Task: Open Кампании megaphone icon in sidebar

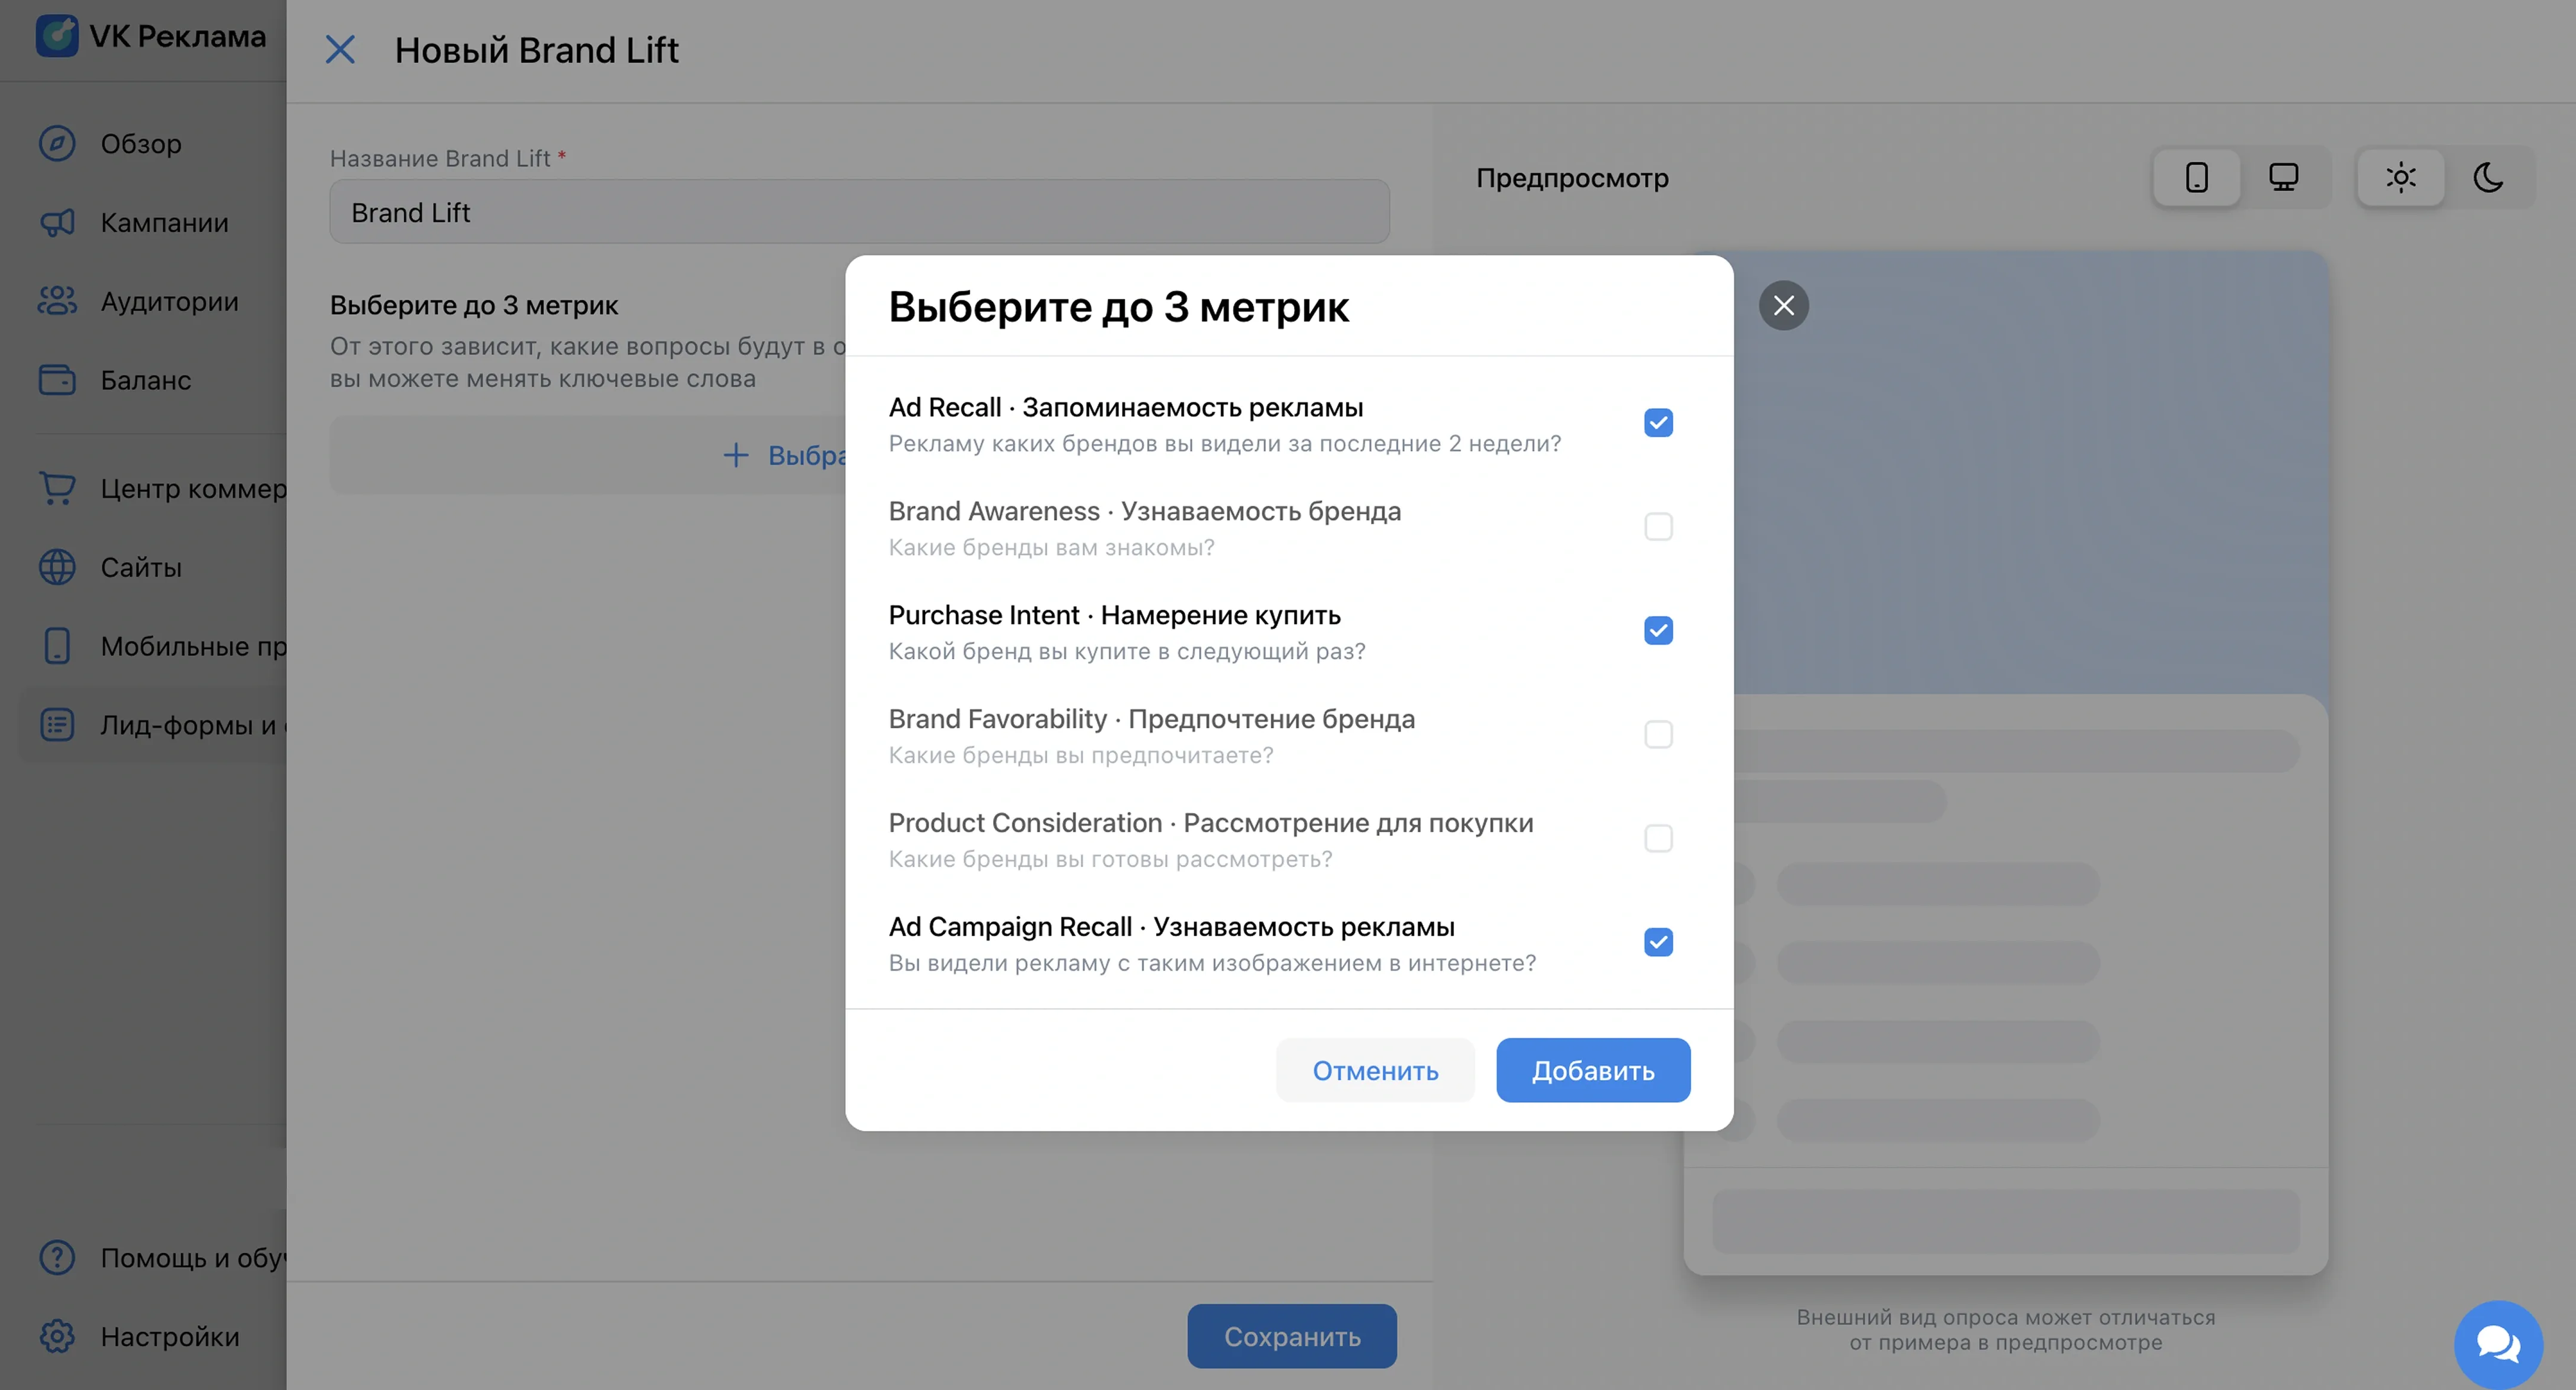Action: [x=57, y=222]
